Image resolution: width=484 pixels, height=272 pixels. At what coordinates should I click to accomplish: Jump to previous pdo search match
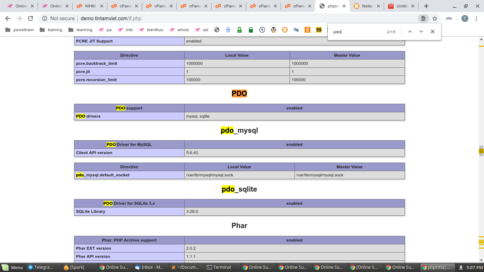(410, 32)
